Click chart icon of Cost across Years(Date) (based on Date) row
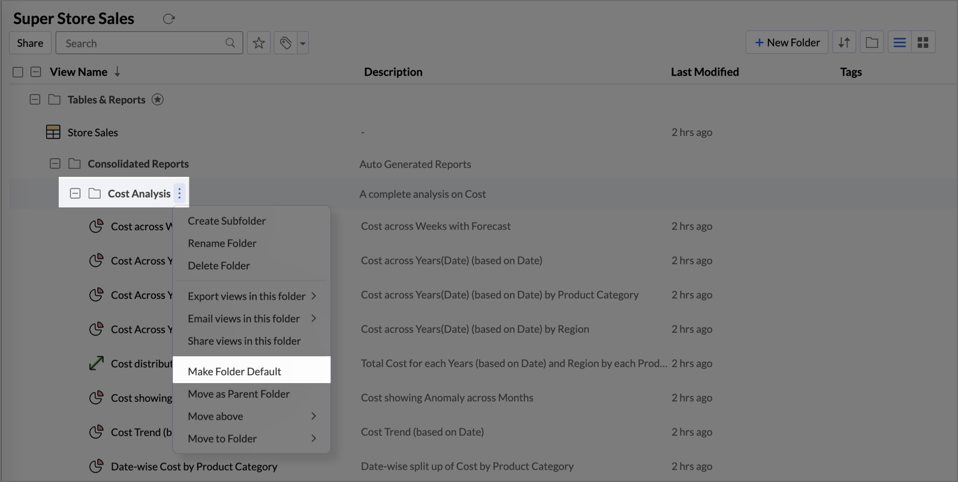The image size is (958, 482). pos(96,260)
